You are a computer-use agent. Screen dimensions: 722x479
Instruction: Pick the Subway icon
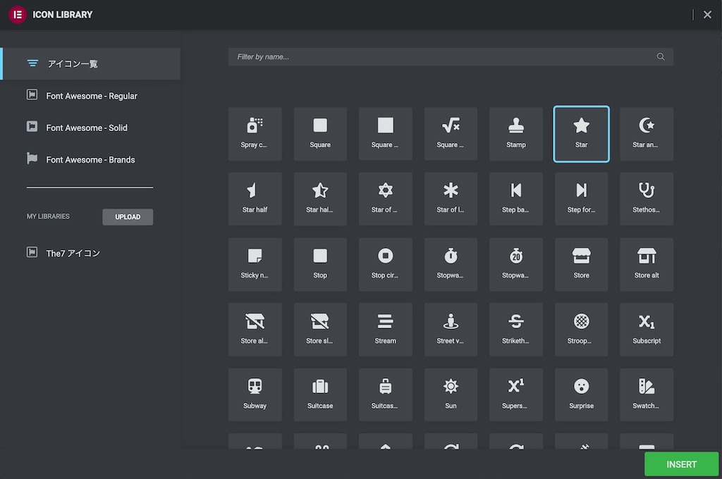point(255,394)
